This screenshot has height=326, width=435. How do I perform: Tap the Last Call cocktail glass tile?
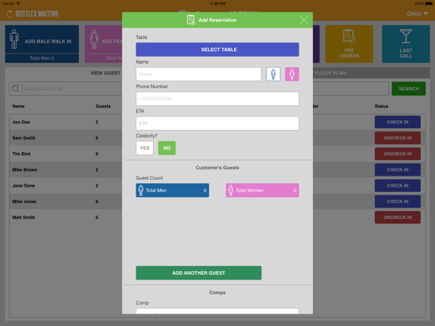coord(406,44)
